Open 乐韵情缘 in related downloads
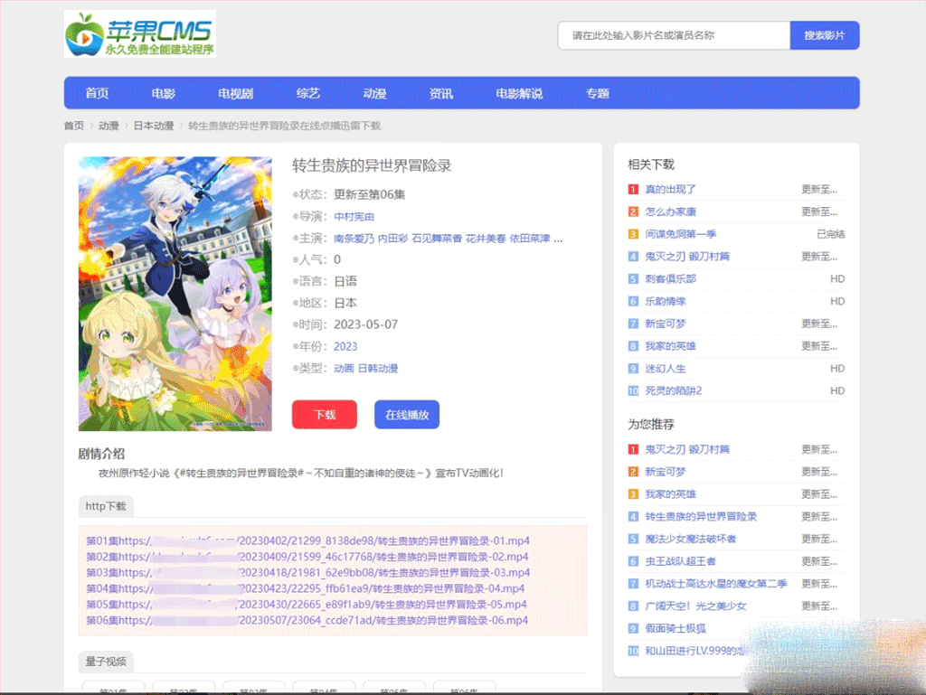926x695 pixels. pyautogui.click(x=666, y=302)
